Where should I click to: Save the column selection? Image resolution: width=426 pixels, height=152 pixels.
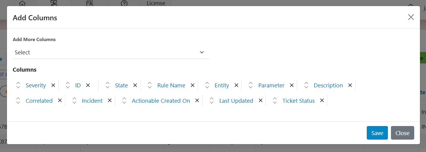point(377,133)
